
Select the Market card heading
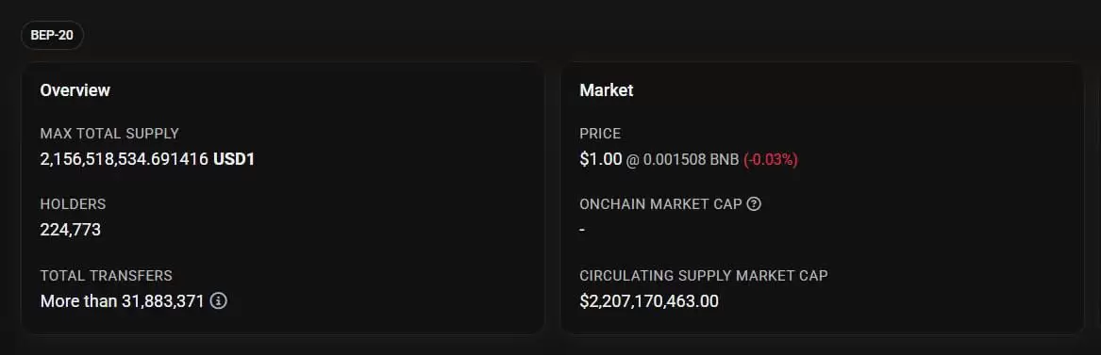tap(607, 90)
